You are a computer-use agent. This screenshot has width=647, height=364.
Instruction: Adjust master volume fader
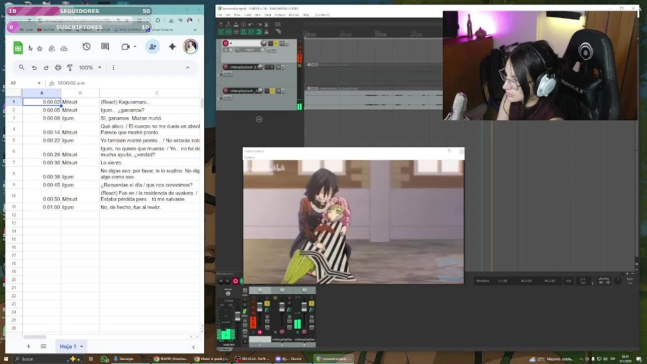coord(238,316)
